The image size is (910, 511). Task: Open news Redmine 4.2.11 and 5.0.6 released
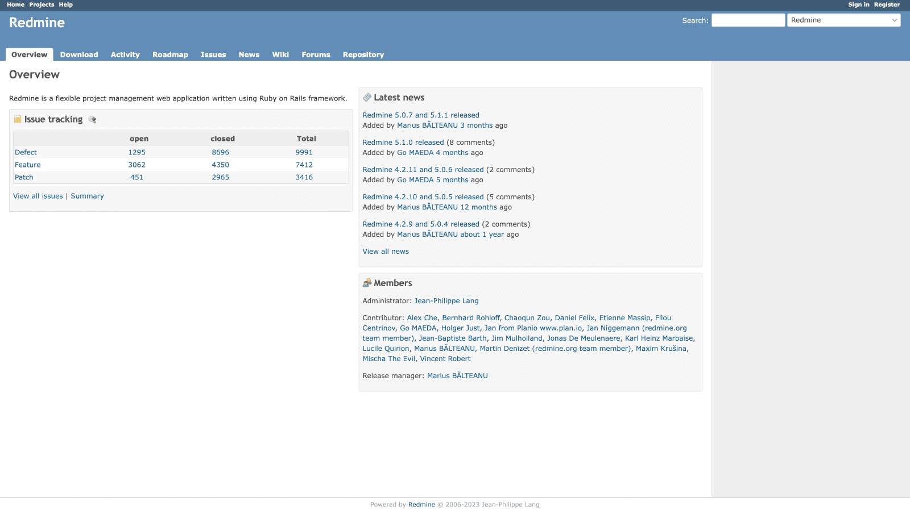[x=423, y=170]
